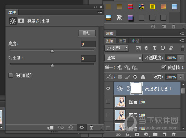This screenshot has height=138, width=186.
Task: Click the clip to layer icon
Action: [51, 128]
